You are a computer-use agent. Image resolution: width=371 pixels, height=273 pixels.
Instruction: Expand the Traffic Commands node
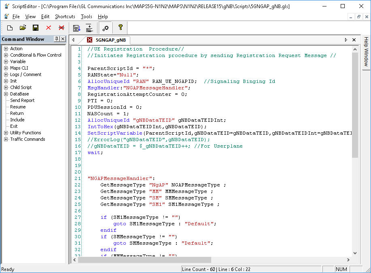[x=6, y=139]
